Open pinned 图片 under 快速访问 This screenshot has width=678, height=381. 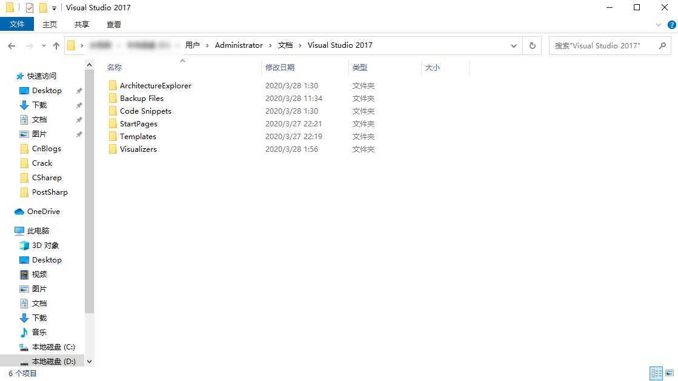pyautogui.click(x=39, y=134)
